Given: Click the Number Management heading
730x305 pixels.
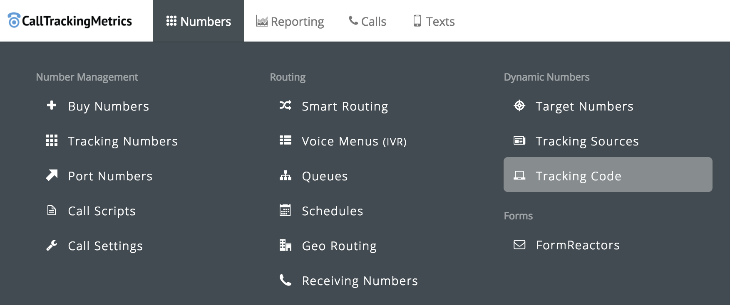Looking at the screenshot, I should tap(87, 77).
